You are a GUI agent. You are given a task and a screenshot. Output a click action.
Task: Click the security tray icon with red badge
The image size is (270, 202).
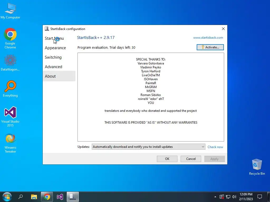pos(221,197)
